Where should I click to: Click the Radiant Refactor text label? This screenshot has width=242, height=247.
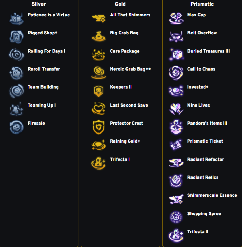pyautogui.click(x=205, y=159)
